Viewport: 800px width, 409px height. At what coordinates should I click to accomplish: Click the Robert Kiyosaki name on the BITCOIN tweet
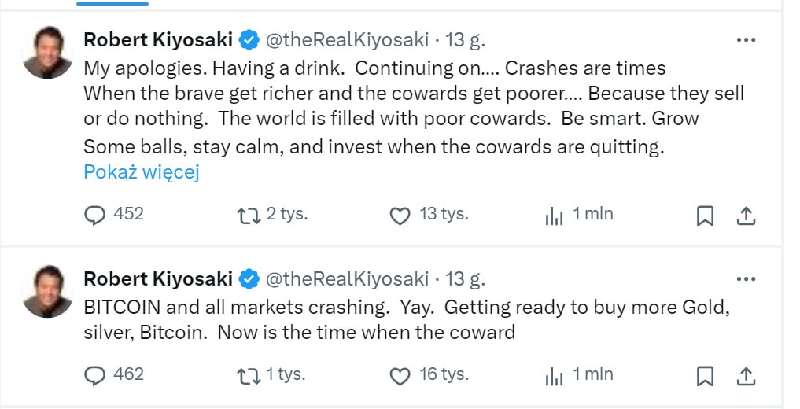[x=158, y=278]
